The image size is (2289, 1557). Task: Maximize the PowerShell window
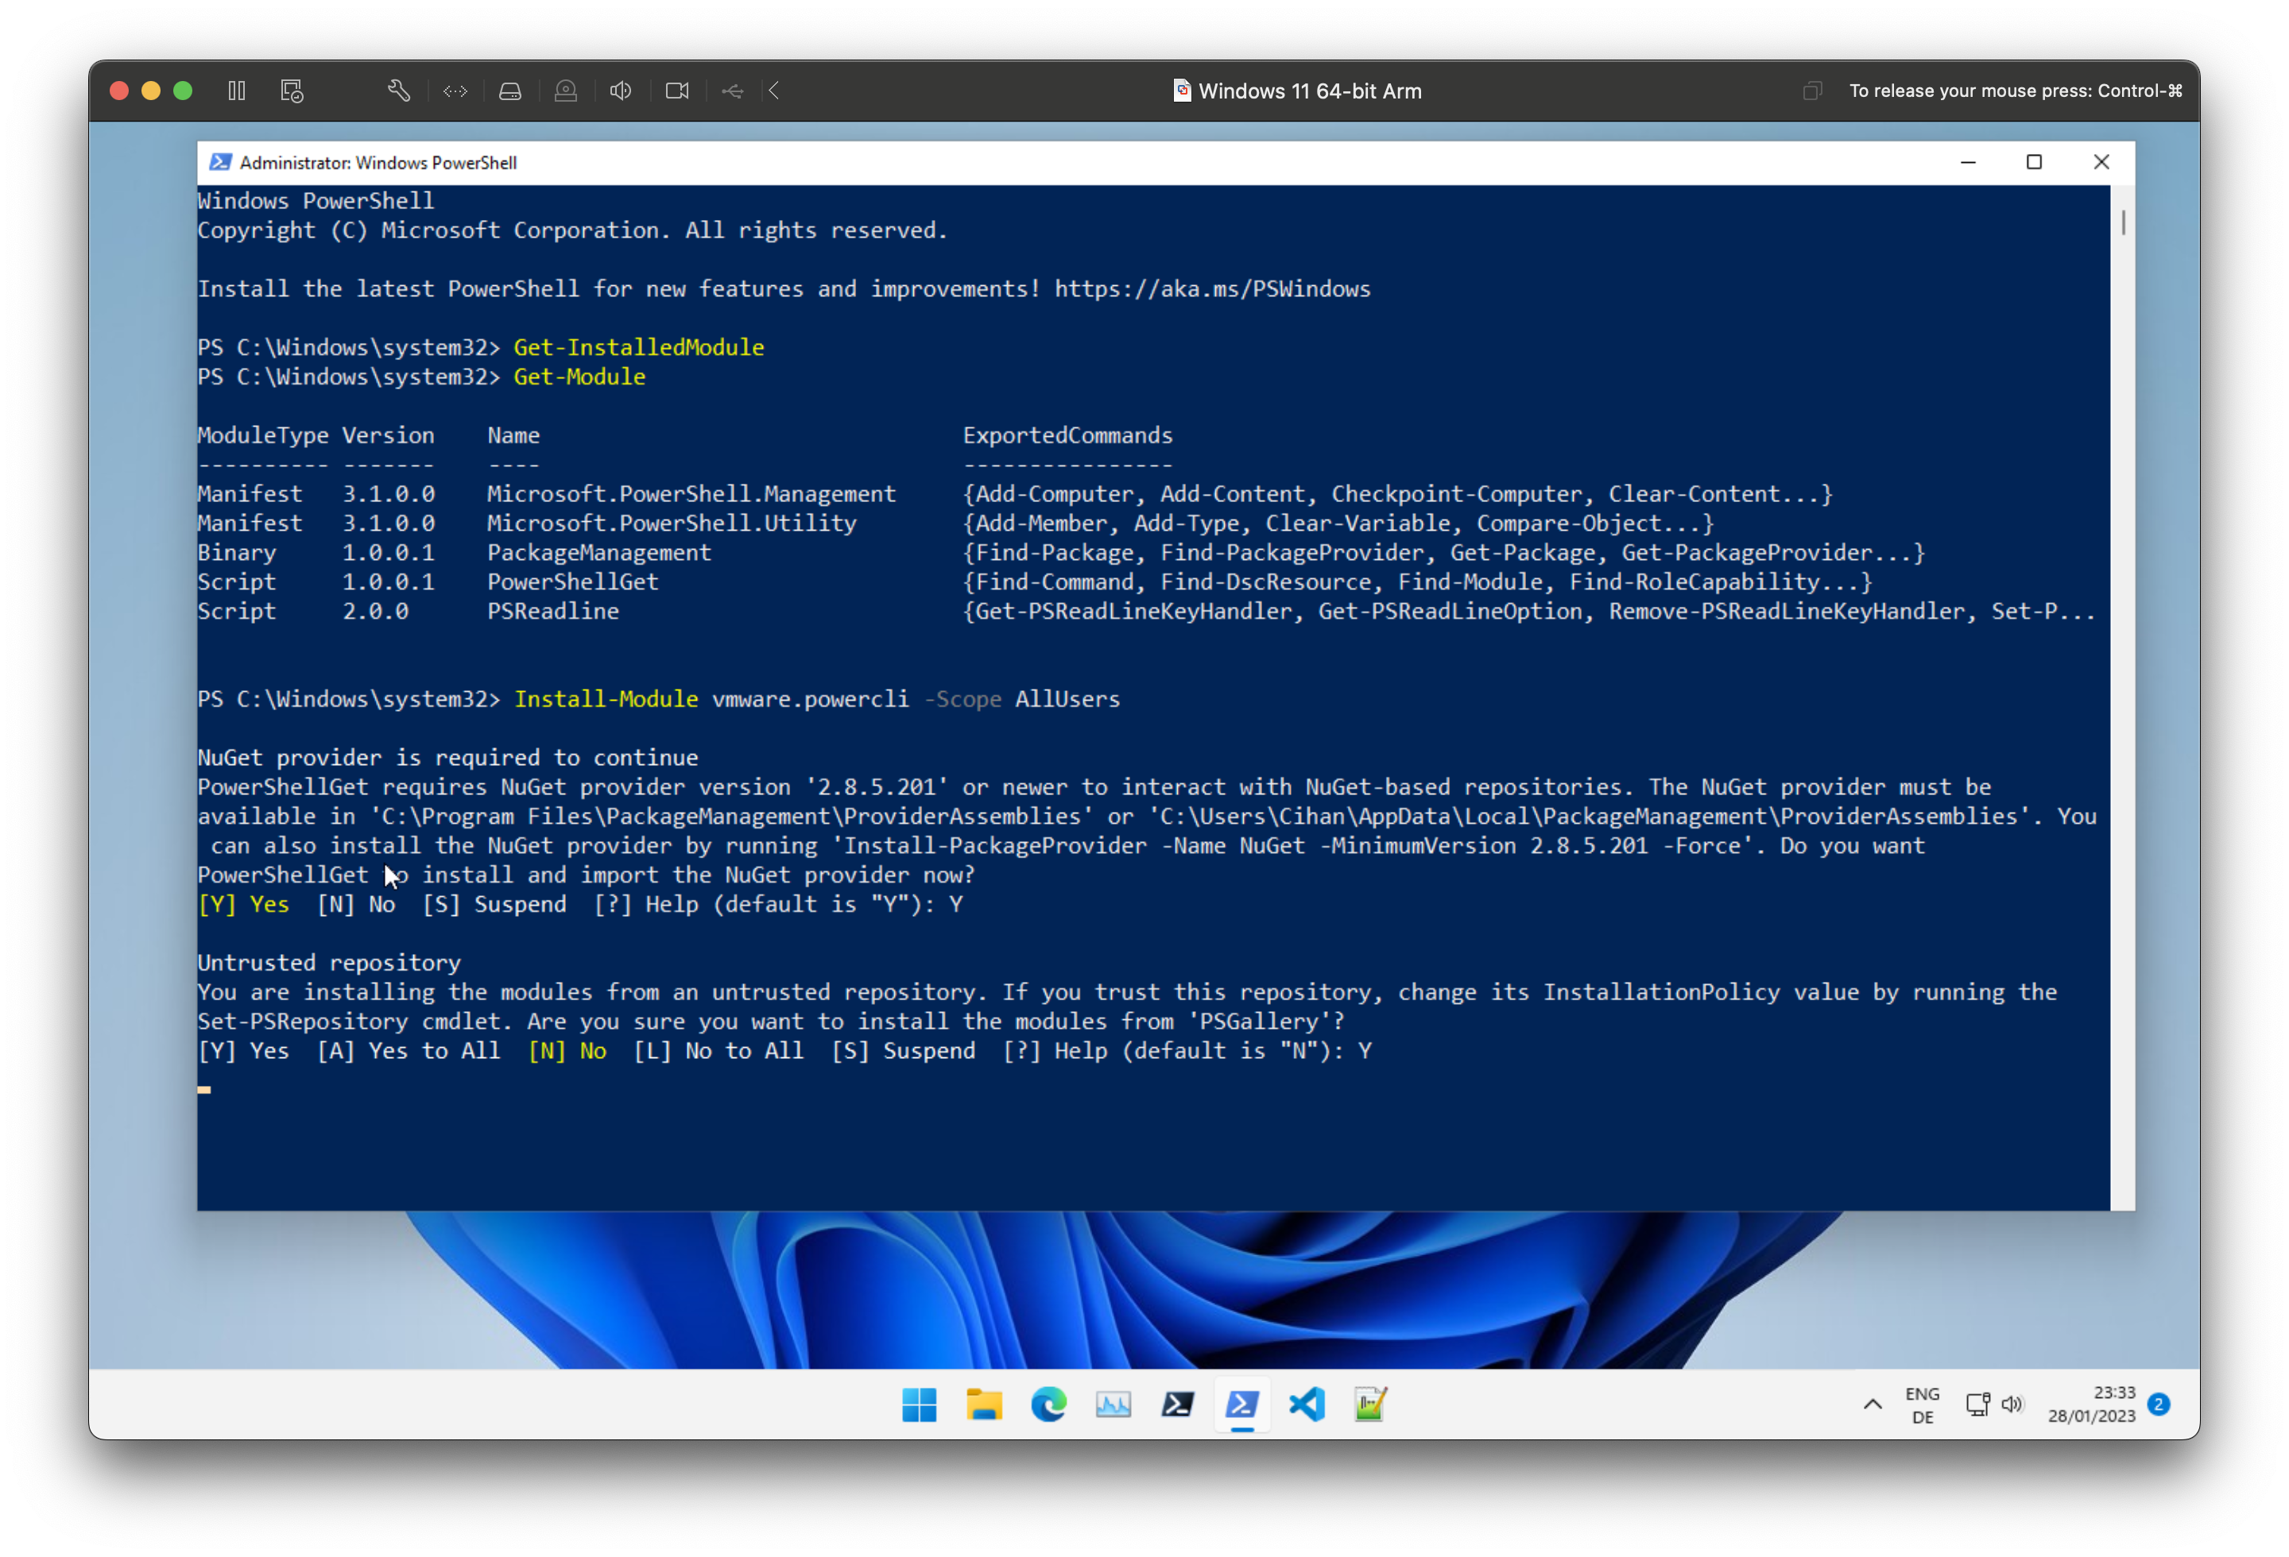pos(2034,162)
